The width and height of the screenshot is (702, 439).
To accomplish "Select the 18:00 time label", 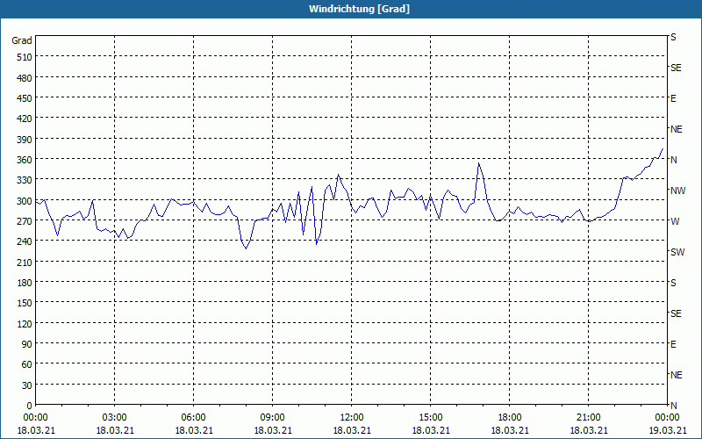I will click(510, 418).
